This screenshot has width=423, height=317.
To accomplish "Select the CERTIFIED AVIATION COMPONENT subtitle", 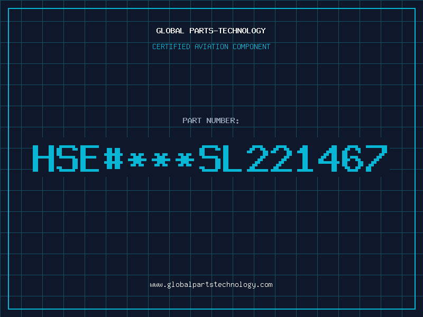I will click(211, 46).
